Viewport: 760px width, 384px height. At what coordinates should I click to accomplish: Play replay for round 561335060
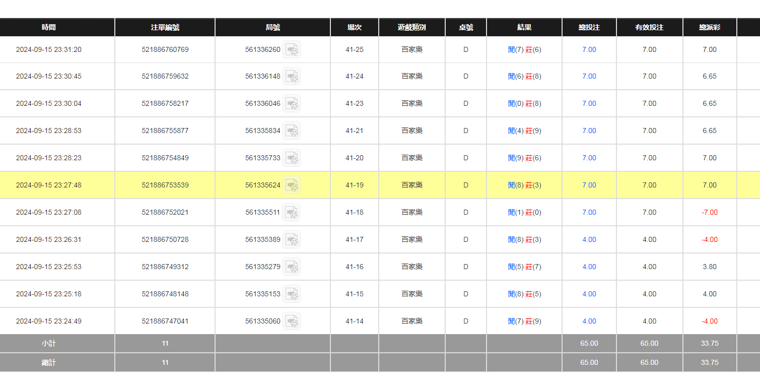pyautogui.click(x=292, y=322)
